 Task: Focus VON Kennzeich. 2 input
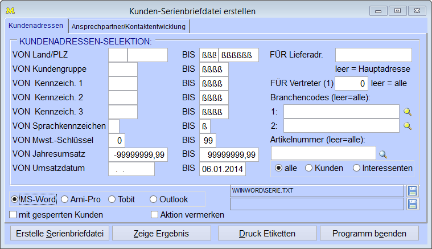pyautogui.click(x=123, y=97)
